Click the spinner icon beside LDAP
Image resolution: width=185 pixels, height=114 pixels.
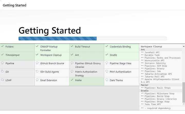tap(3, 80)
